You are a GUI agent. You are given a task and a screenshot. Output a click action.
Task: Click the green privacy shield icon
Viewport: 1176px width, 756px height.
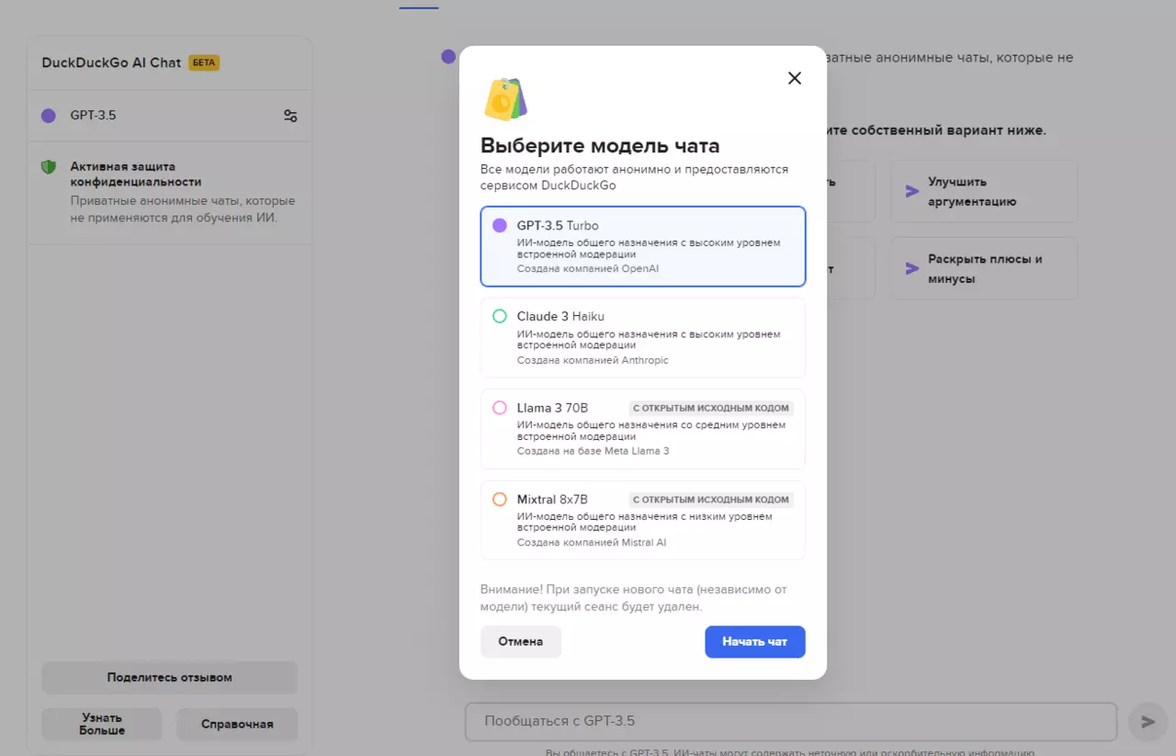click(49, 167)
